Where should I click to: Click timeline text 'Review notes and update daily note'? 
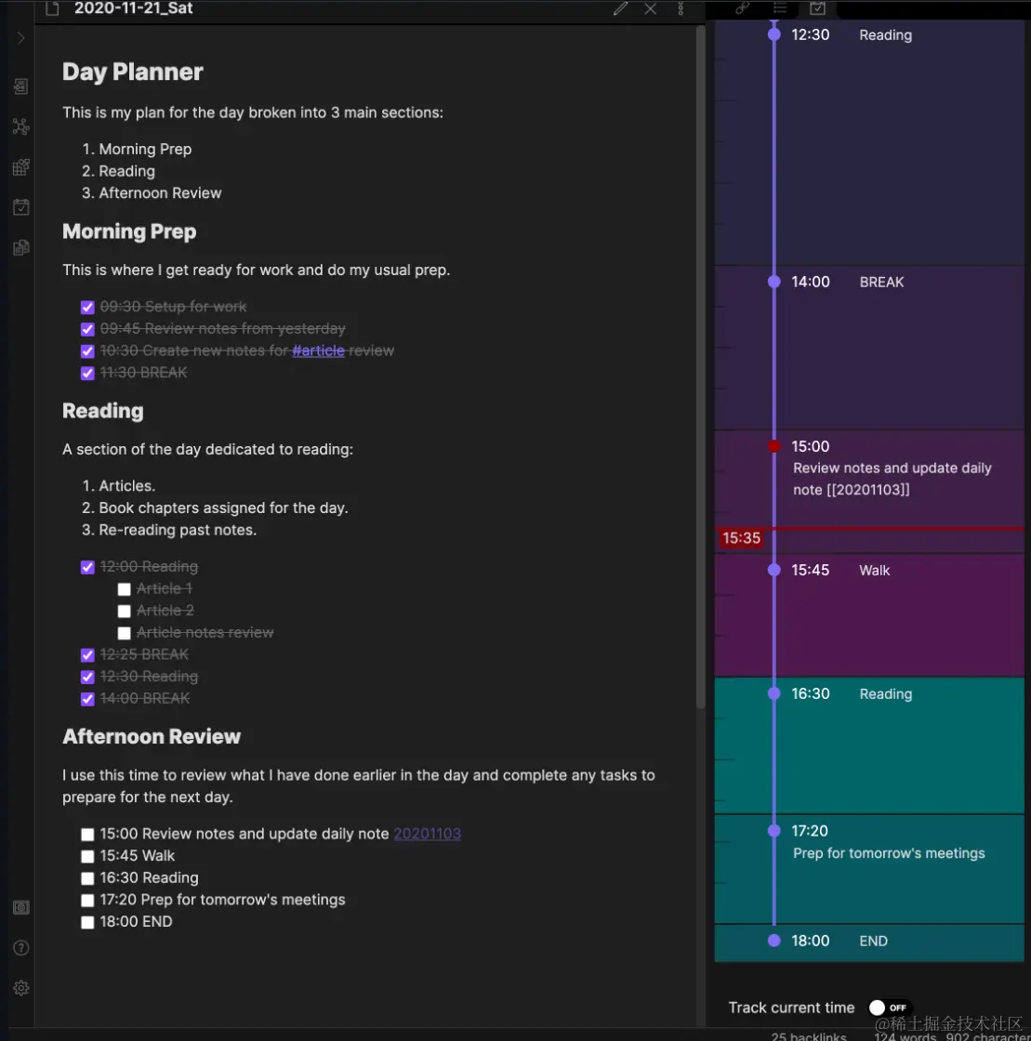[x=892, y=479]
